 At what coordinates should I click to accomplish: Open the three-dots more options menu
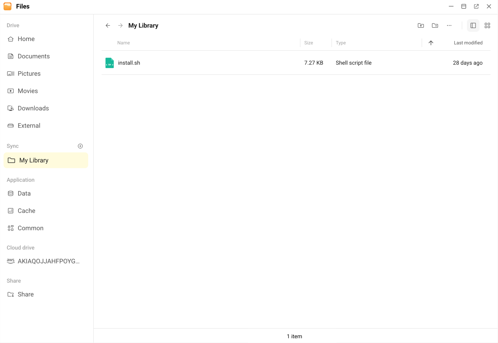pyautogui.click(x=449, y=25)
